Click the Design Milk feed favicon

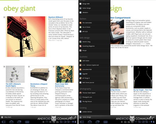pyautogui.click(x=80, y=4)
